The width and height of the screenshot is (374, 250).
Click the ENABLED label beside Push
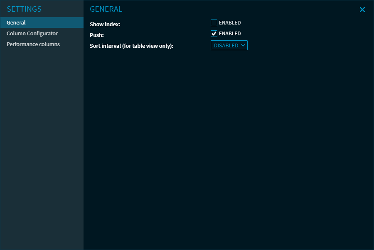(230, 34)
